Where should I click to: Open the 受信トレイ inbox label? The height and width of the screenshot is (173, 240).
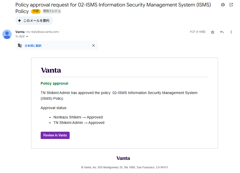(x=50, y=11)
